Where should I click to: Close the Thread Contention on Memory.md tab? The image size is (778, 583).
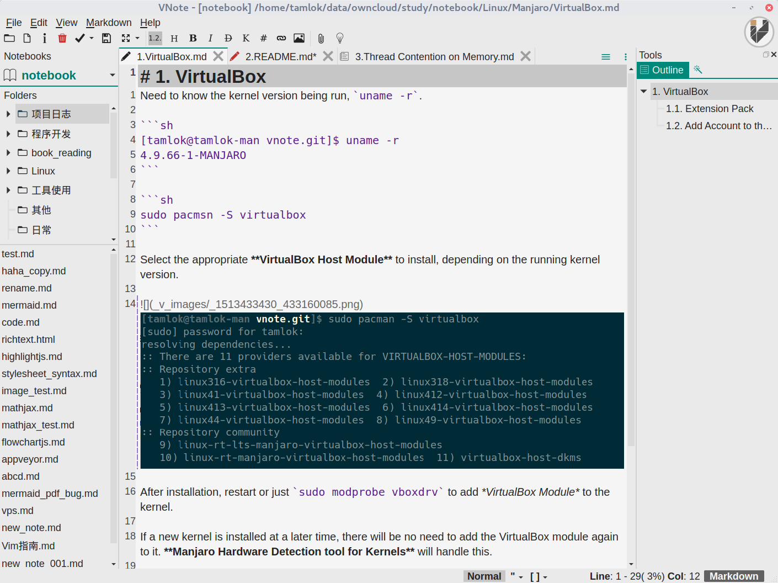tap(525, 56)
